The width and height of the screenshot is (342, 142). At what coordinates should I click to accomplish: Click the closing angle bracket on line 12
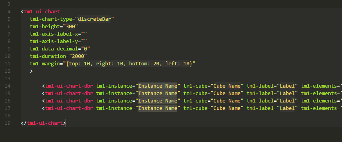(31, 71)
